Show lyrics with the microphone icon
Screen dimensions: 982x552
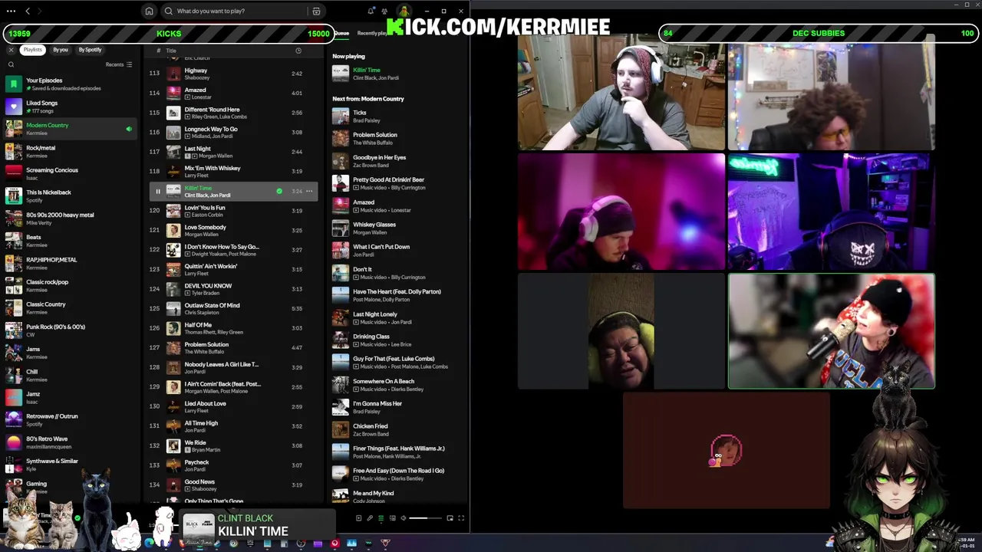tap(370, 518)
